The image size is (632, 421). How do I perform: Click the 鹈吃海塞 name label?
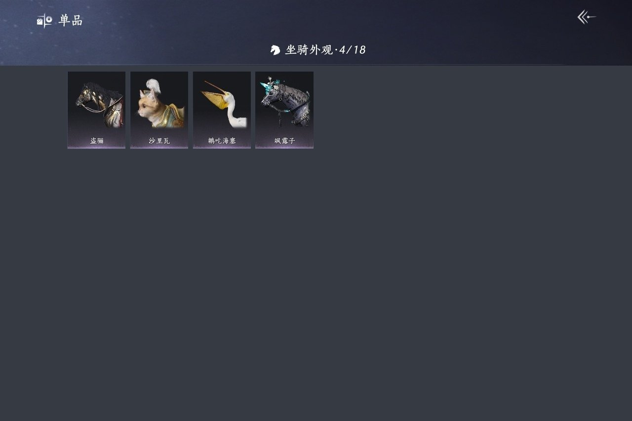pos(222,141)
